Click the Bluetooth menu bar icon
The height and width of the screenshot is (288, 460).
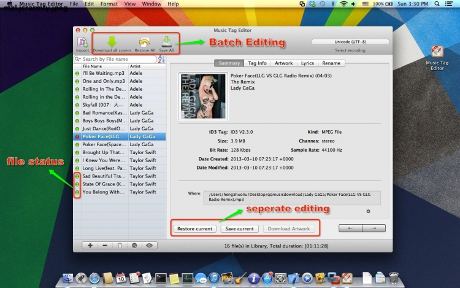(333, 4)
